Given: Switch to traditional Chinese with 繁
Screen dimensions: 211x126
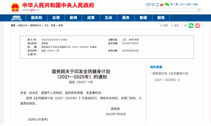Looking at the screenshot, I should coord(177,4).
